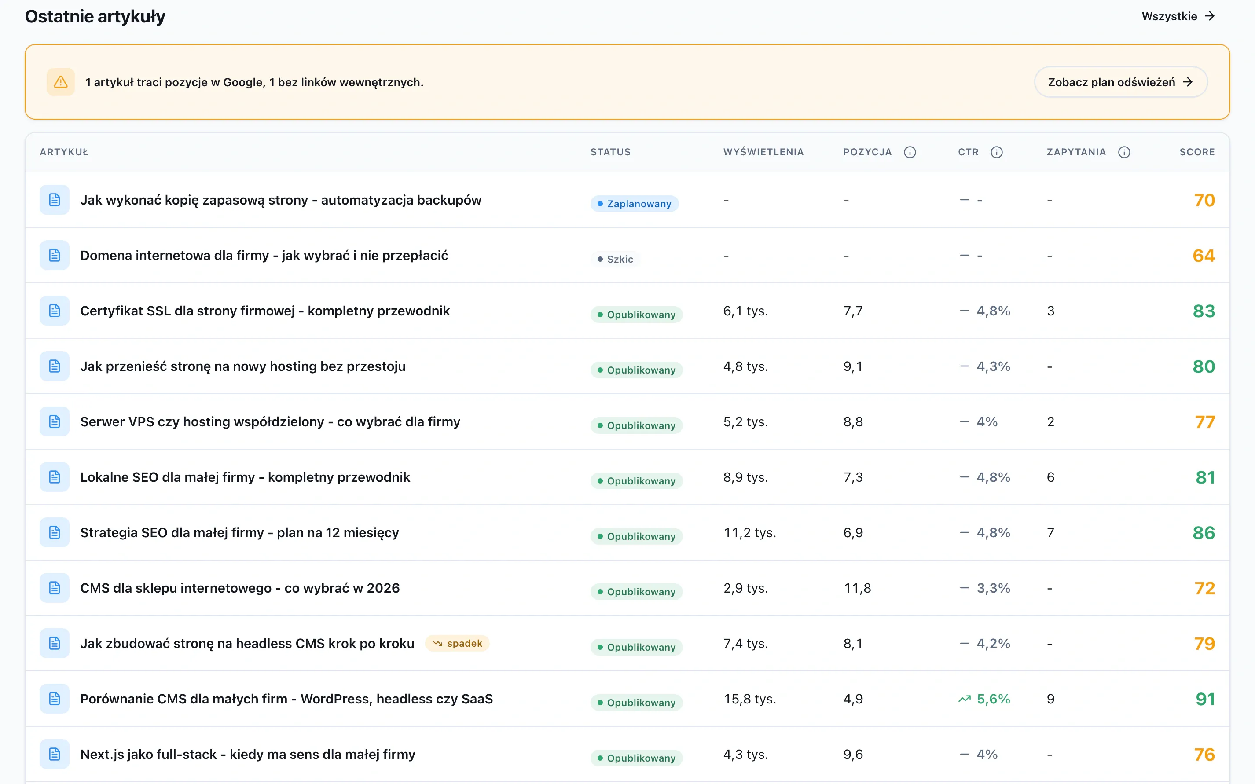Open the 'Wszystkie' link with arrow

click(x=1178, y=16)
